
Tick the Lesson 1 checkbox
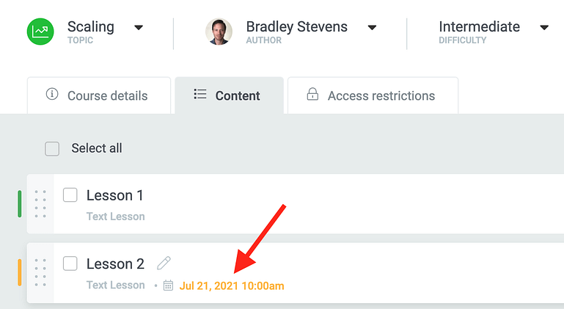[70, 195]
